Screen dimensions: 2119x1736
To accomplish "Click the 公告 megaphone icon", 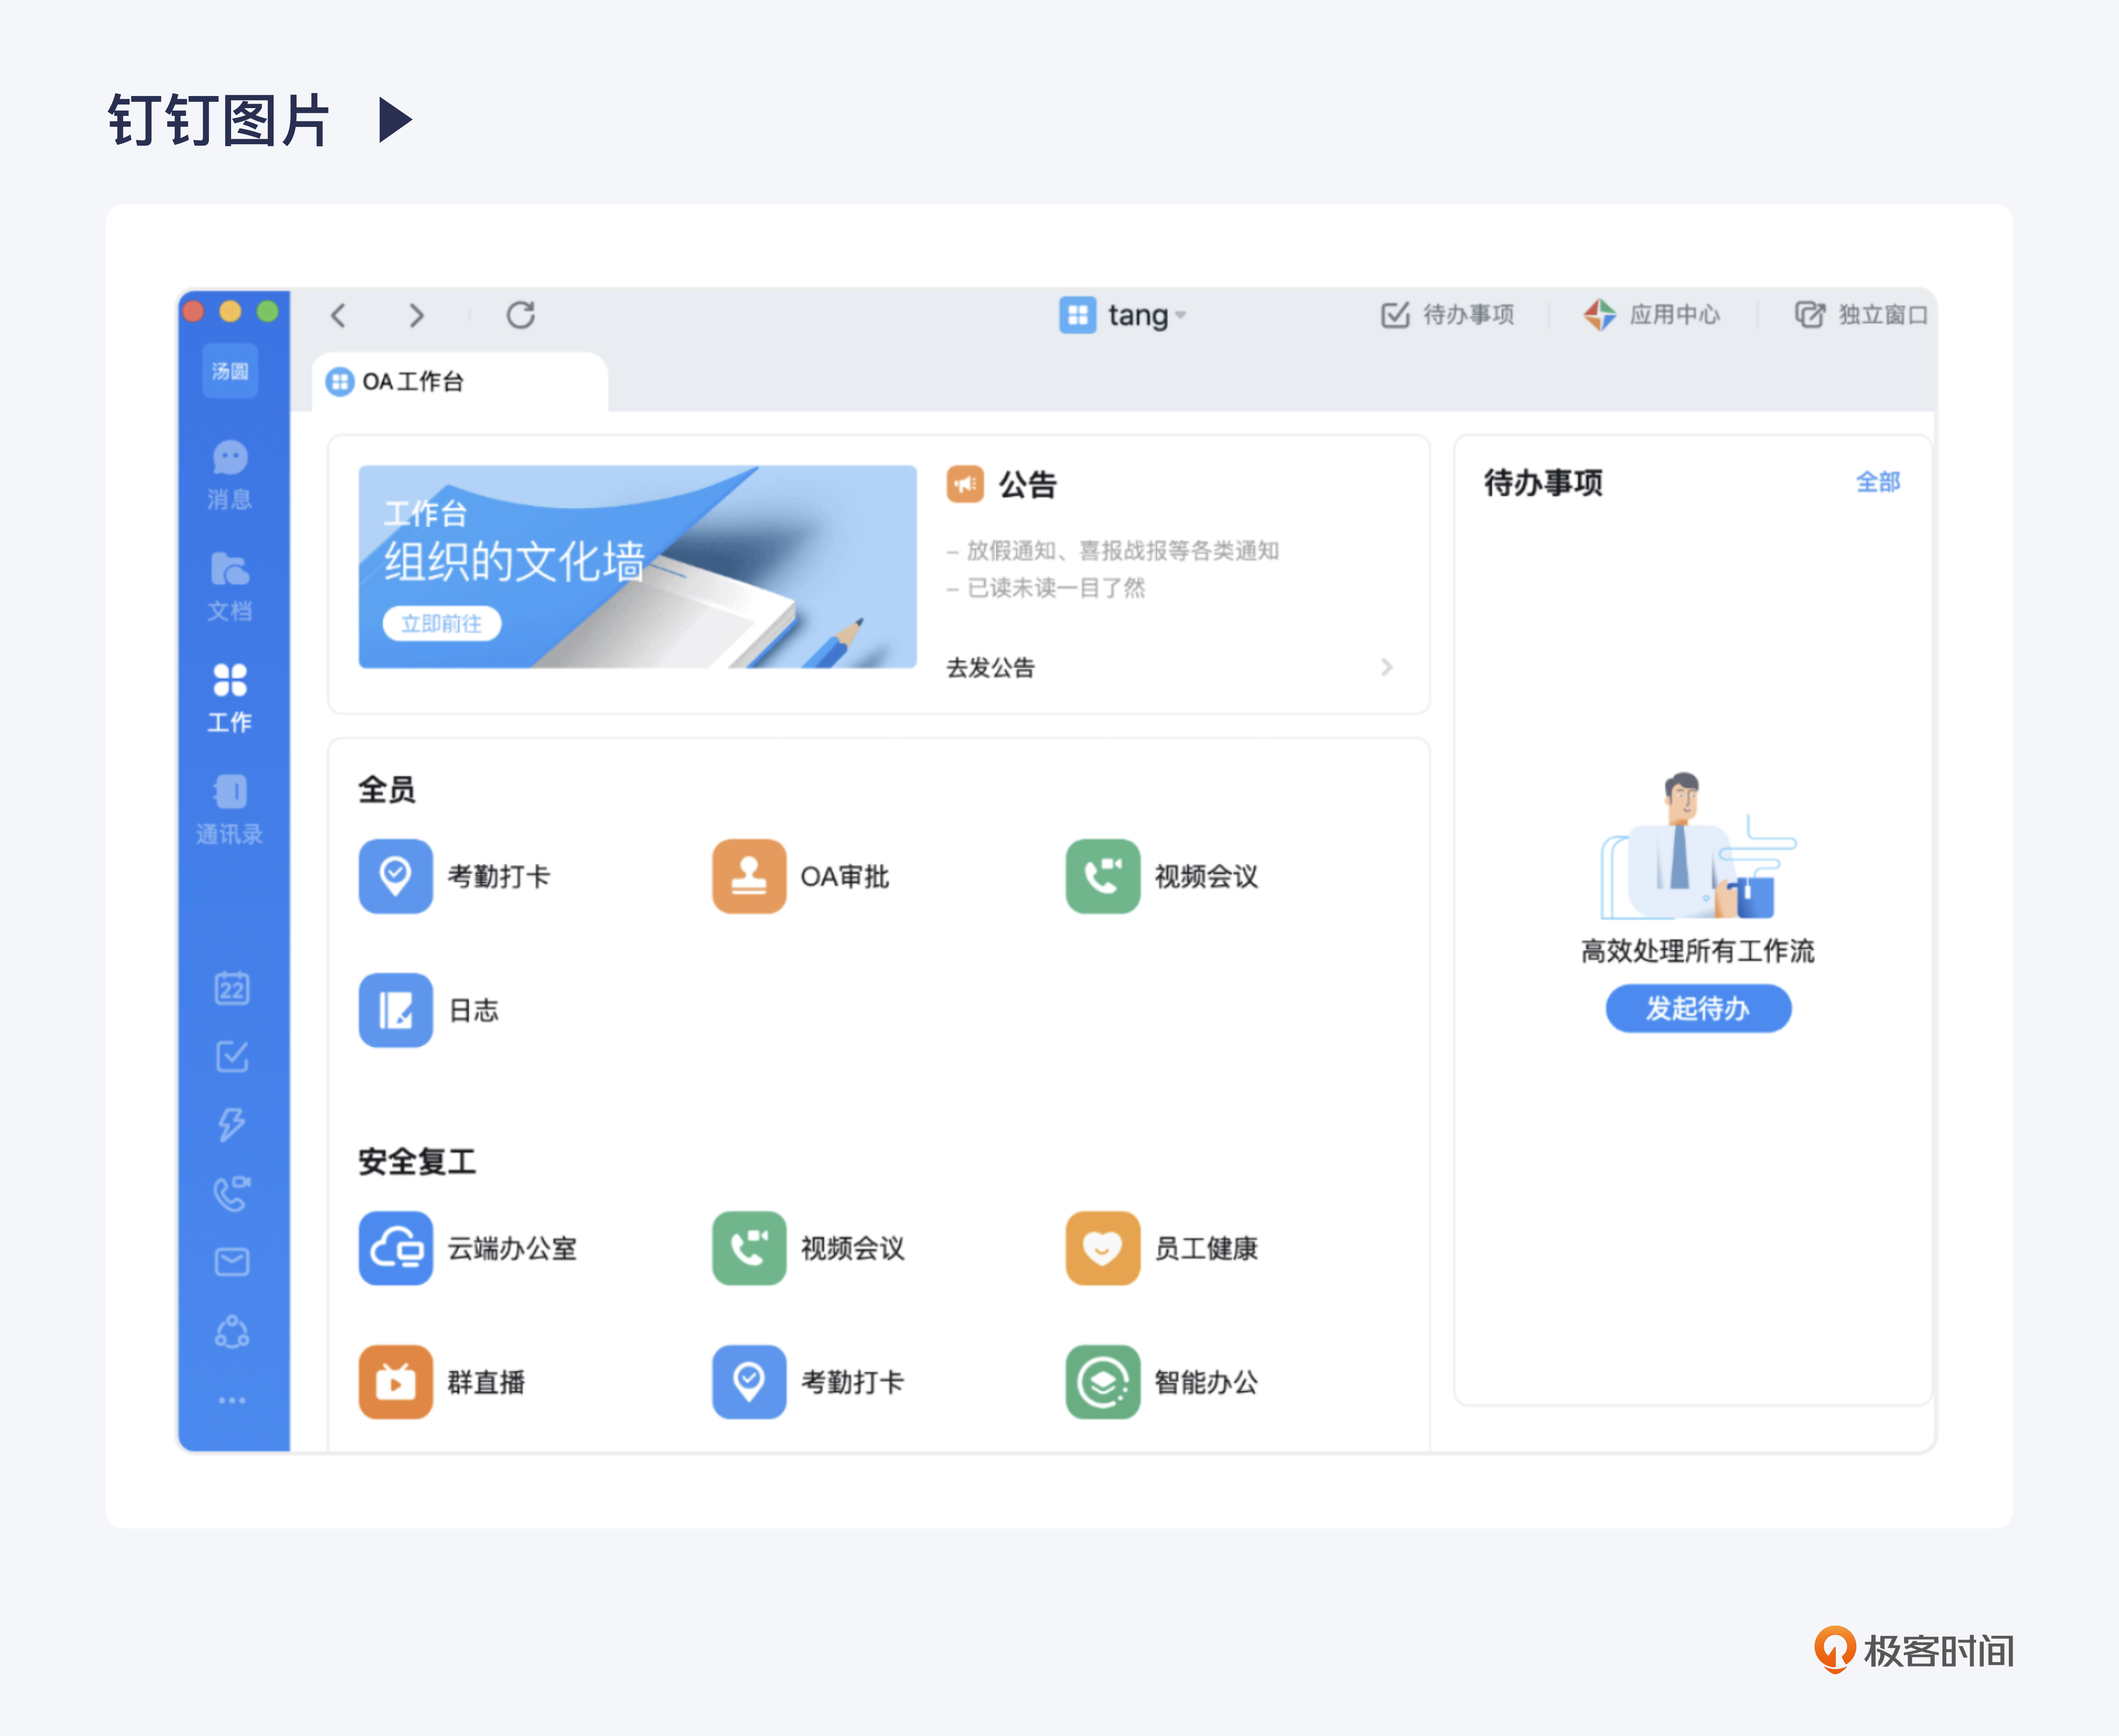I will 965,484.
